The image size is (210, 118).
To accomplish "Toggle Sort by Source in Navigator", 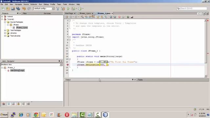I will point(28,104).
